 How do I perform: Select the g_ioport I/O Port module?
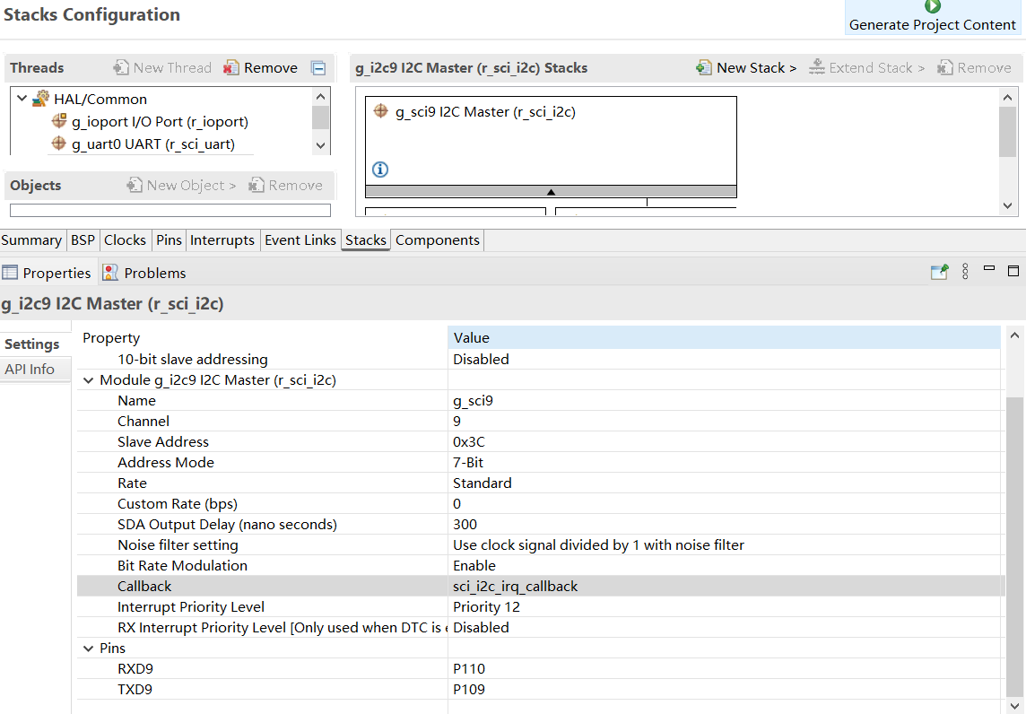(x=159, y=121)
